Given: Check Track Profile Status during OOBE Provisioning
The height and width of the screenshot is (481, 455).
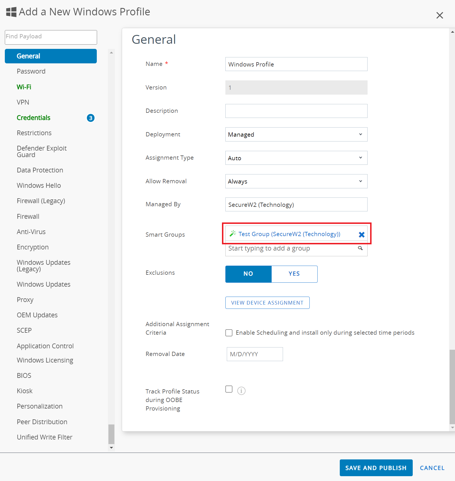Looking at the screenshot, I should coord(229,389).
